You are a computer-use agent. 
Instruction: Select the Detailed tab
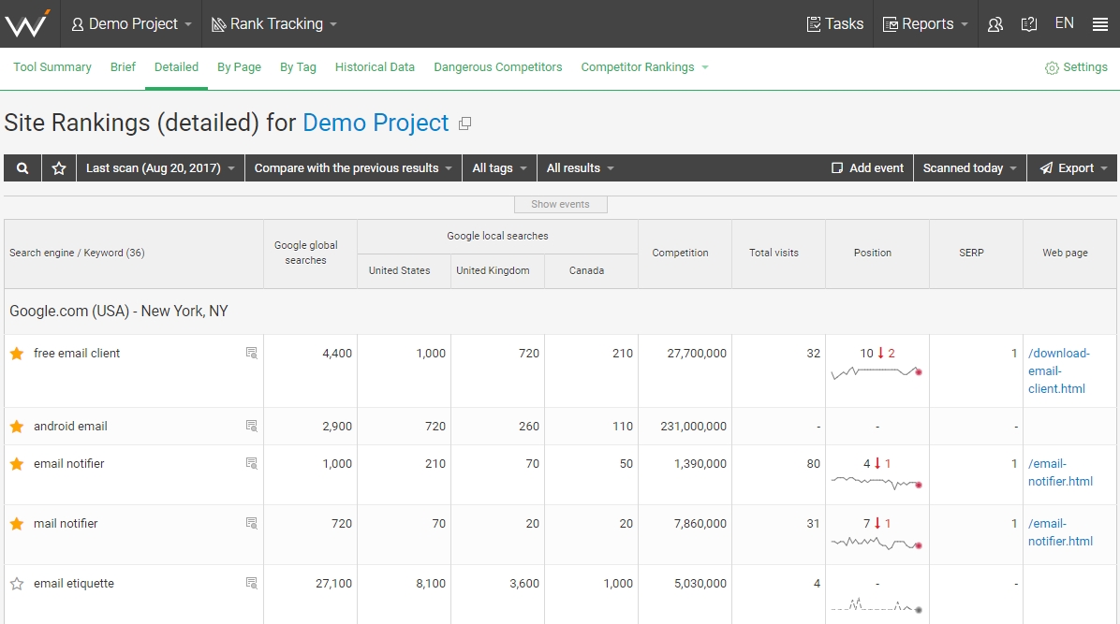point(176,67)
